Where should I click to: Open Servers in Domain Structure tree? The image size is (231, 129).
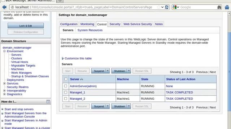tap(16, 55)
